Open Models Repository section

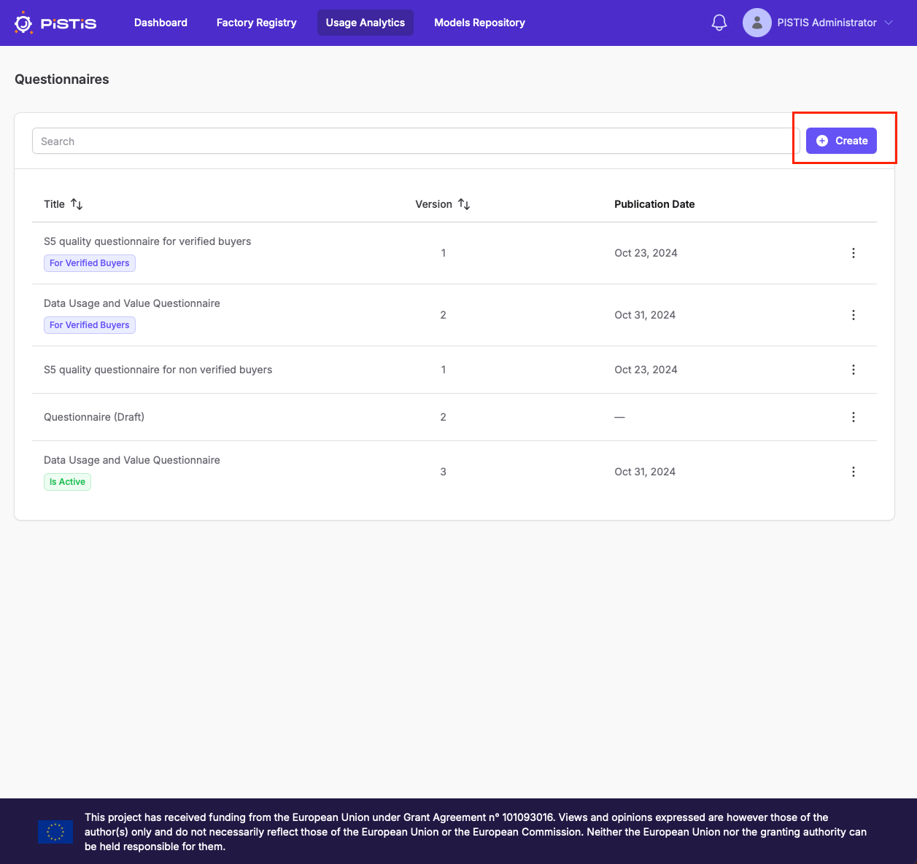click(x=479, y=23)
